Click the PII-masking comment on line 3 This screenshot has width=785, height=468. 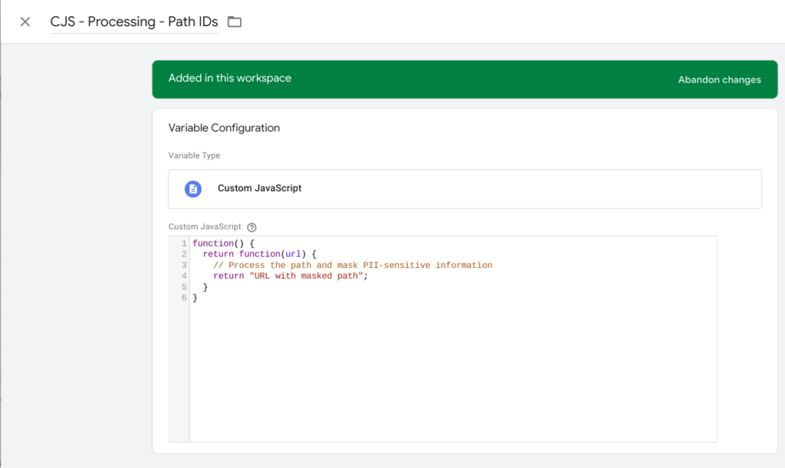coord(353,264)
